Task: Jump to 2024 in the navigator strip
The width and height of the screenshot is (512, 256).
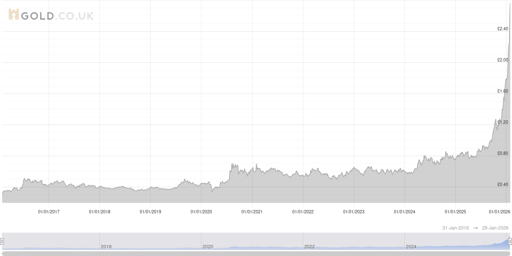Action: click(x=411, y=247)
